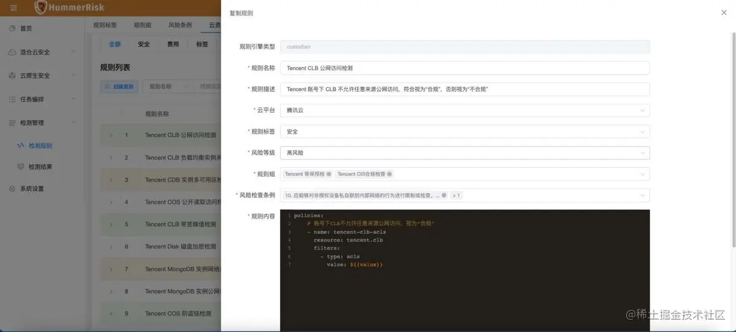Viewport: 736px width, 332px height.
Task: Collapse the 检测管理 sidebar submenu
Action: point(74,123)
